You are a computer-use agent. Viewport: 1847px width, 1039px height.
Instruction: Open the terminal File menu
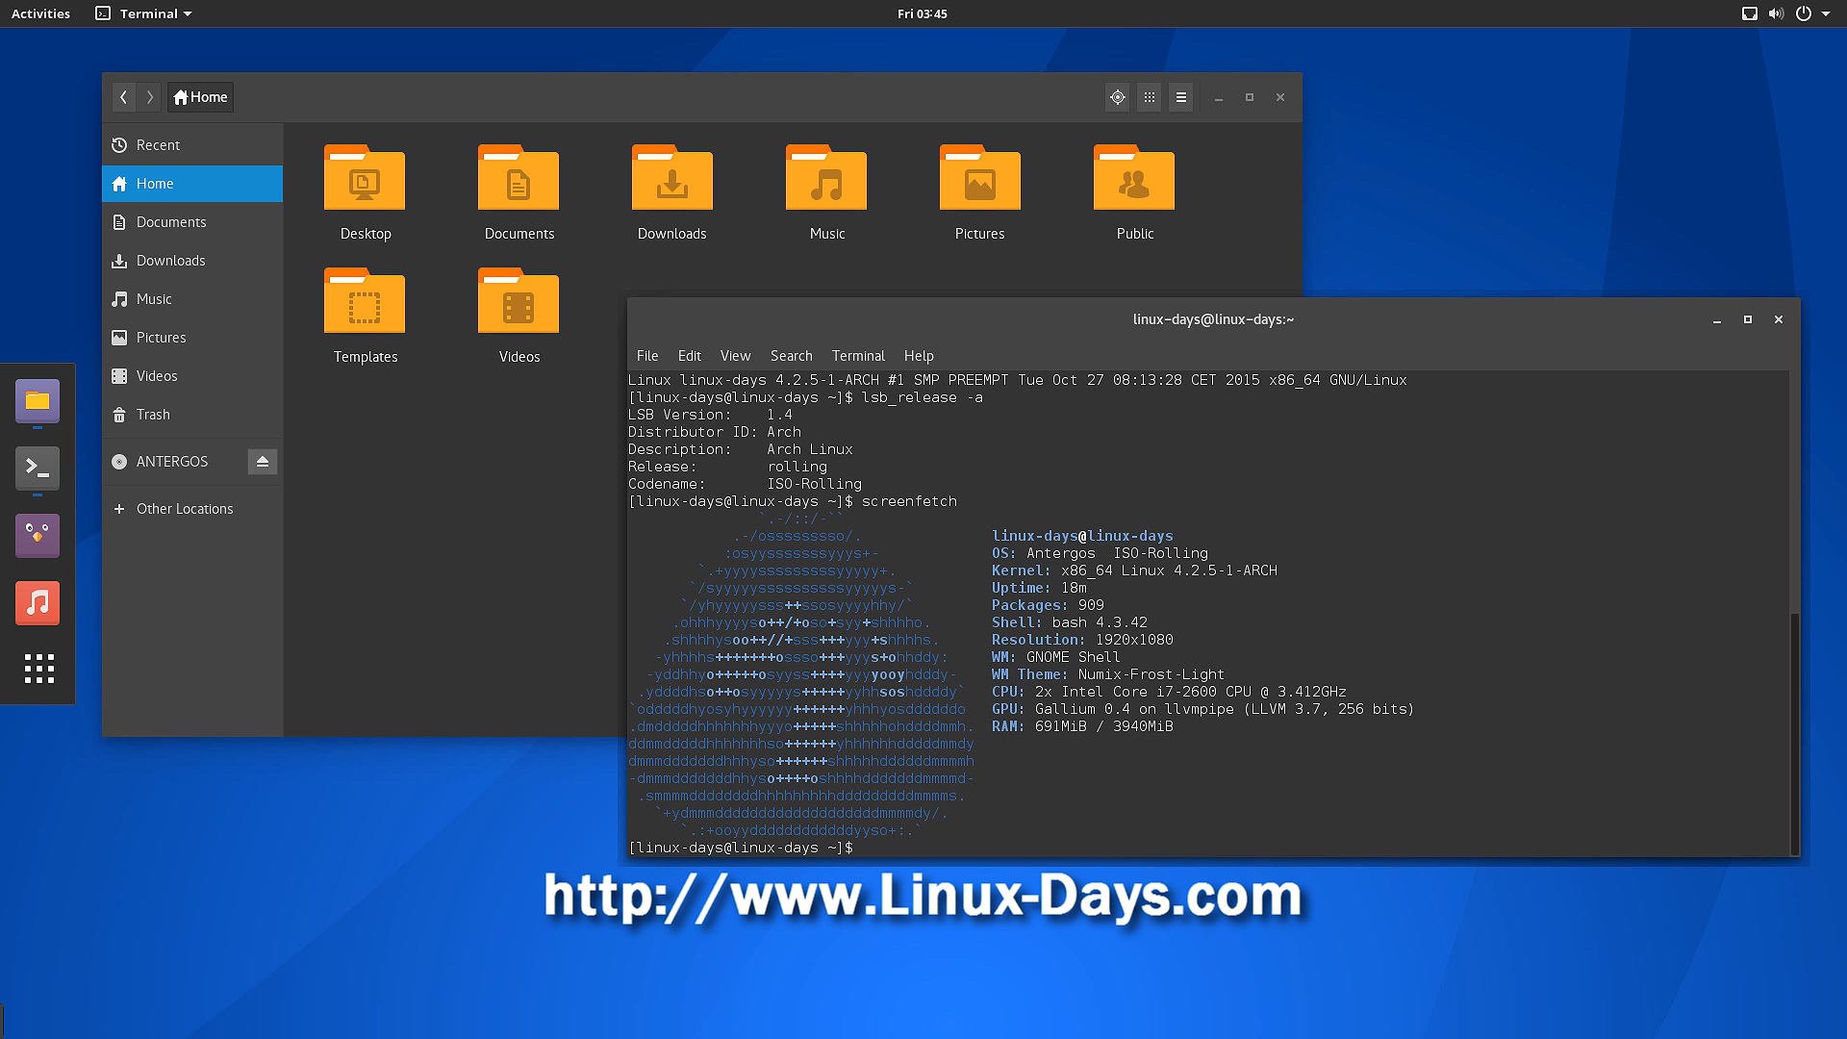(647, 356)
